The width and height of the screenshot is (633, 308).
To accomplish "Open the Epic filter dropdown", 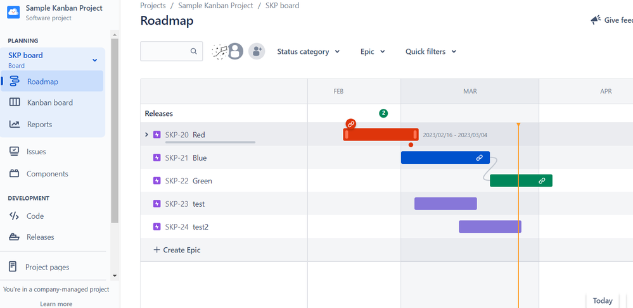I will click(x=373, y=52).
